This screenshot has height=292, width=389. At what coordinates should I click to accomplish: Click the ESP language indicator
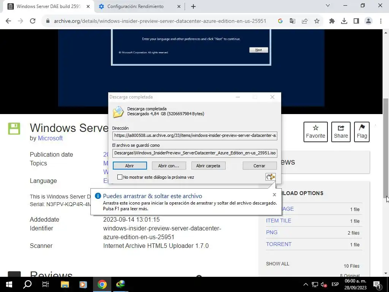(335, 284)
